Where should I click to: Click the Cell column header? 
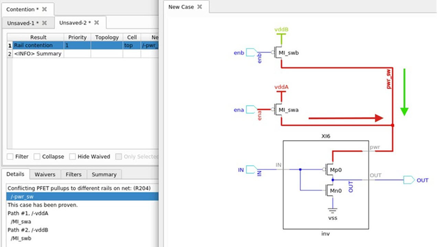click(132, 37)
